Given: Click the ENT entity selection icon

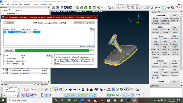Looking at the screenshot, I should pos(28,90).
